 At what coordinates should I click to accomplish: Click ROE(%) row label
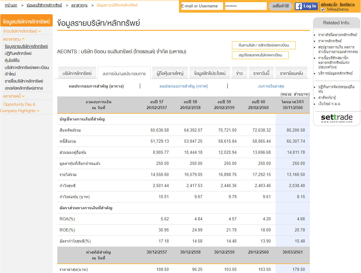coord(67,230)
